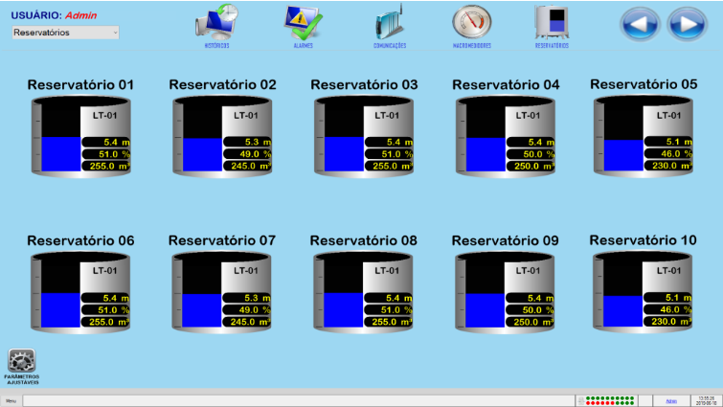The image size is (723, 407).
Task: Open the Macromedidores gauge icon
Action: coord(471,23)
